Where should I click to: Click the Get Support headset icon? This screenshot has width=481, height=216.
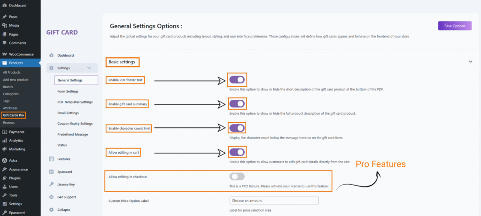pos(51,197)
